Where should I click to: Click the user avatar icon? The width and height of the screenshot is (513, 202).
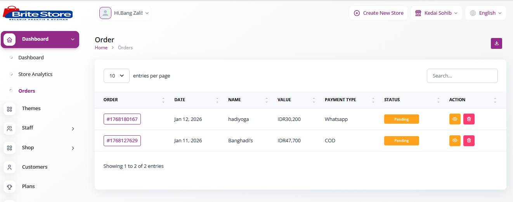pyautogui.click(x=105, y=13)
